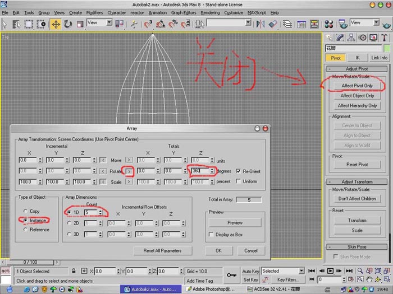393x294 pixels.
Task: Select the Select and Rotate tool
Action: click(x=68, y=24)
